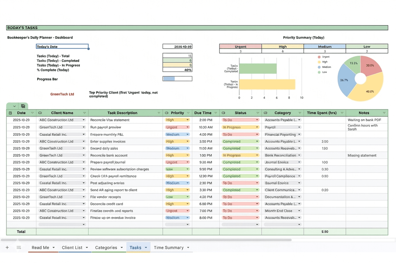
Task: Open the all sheets list icon
Action: click(19, 248)
